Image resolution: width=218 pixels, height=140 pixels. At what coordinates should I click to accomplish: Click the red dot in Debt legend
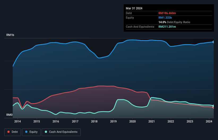click(x=9, y=132)
